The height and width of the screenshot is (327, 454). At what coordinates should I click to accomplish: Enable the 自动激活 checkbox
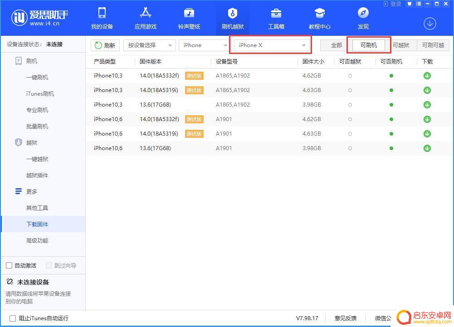9,265
